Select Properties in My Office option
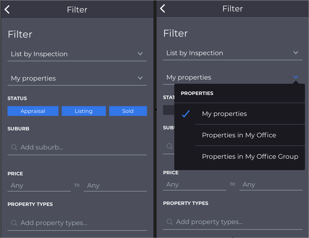 coord(239,135)
